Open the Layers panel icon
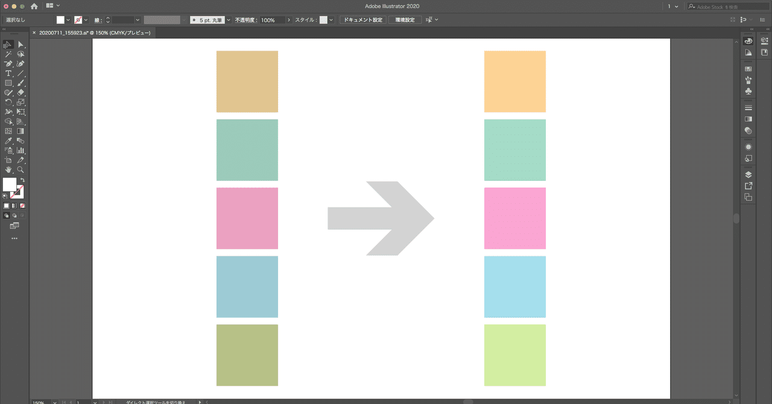The height and width of the screenshot is (404, 772). (x=748, y=174)
